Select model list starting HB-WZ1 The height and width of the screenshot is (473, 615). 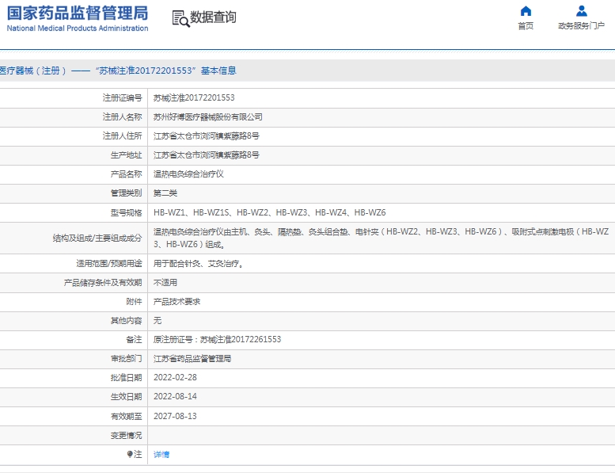coord(269,213)
